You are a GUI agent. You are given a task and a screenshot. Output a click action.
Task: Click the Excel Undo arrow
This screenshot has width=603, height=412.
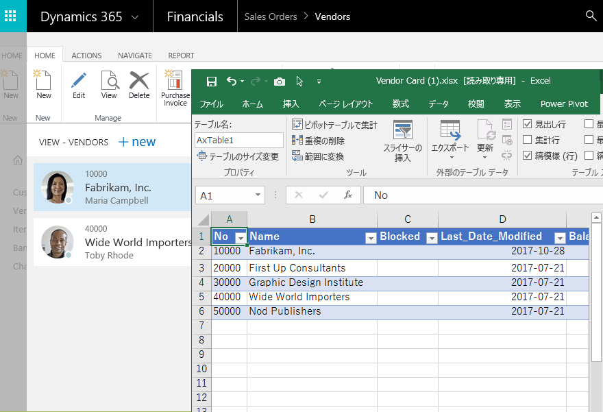(232, 81)
